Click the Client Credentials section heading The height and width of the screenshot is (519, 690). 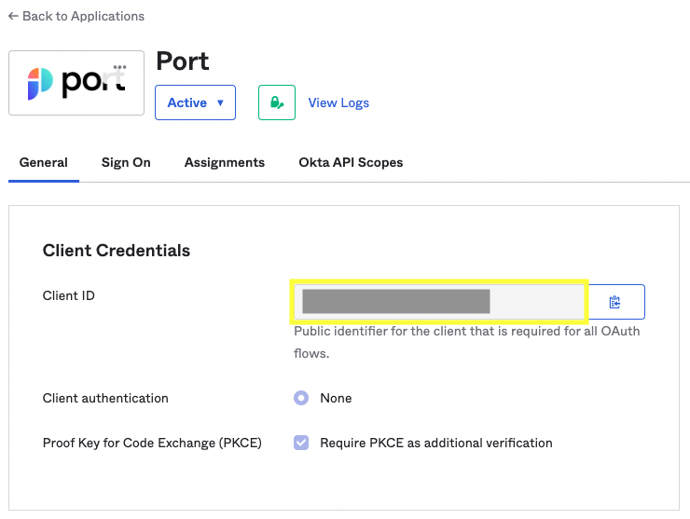tap(117, 250)
